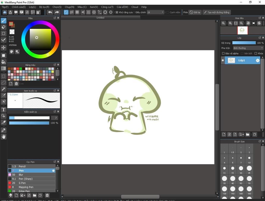This screenshot has width=265, height=201.
Task: Click the Đặt lại reset button
Action: pos(195,12)
